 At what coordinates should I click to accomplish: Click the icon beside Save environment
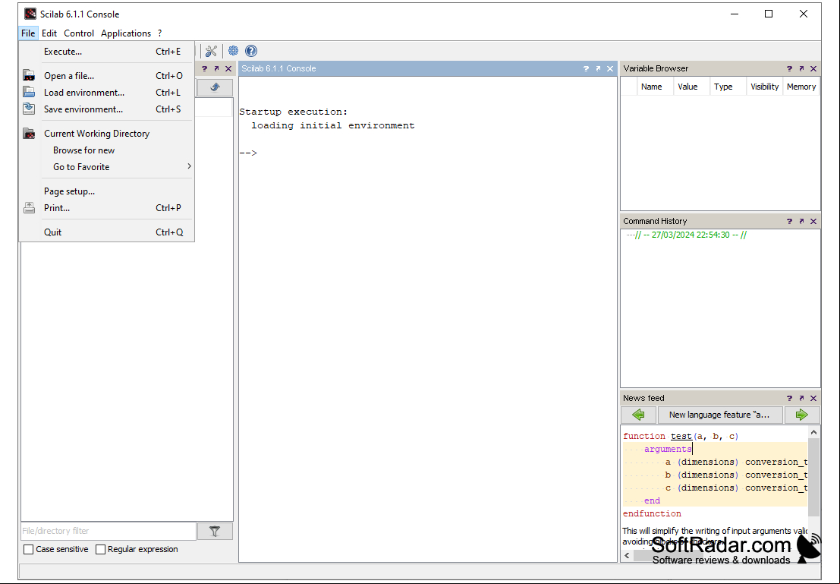29,109
